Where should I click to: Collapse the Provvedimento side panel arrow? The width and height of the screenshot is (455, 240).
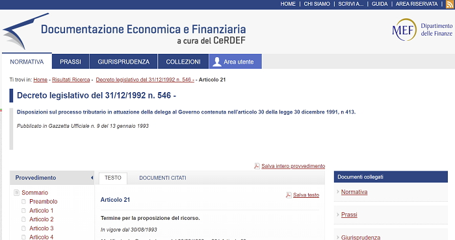(92, 178)
